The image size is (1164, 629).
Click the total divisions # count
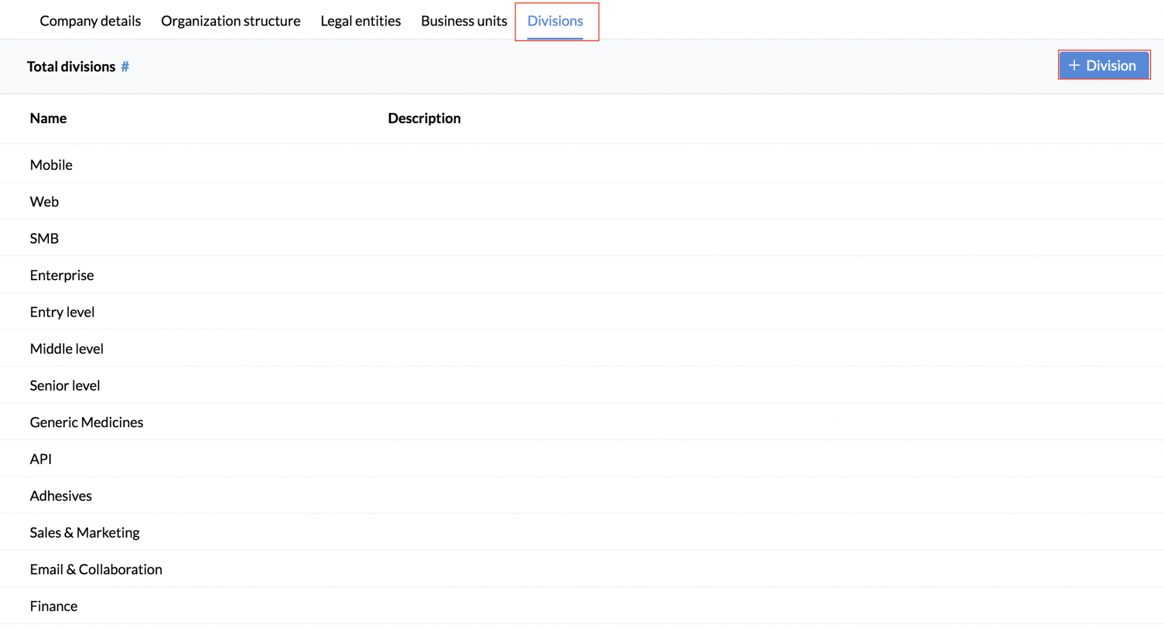click(x=125, y=67)
